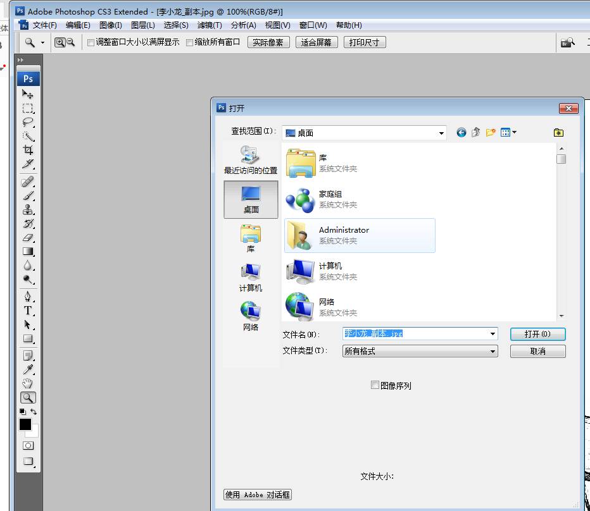Select the Eraser tool
The width and height of the screenshot is (590, 511).
coord(28,238)
